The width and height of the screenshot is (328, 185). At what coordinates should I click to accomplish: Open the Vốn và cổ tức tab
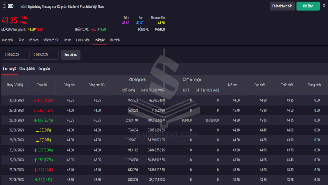(x=51, y=40)
